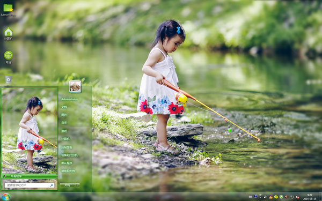Click the Windows Start orb

pyautogui.click(x=6, y=197)
